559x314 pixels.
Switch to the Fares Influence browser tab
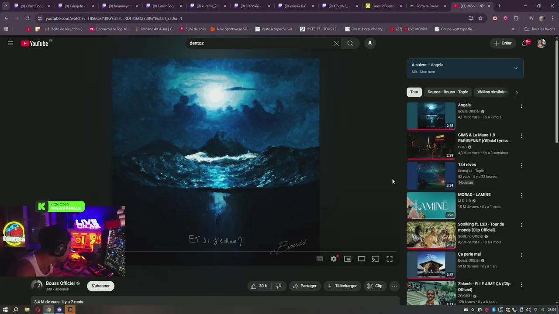tap(383, 6)
